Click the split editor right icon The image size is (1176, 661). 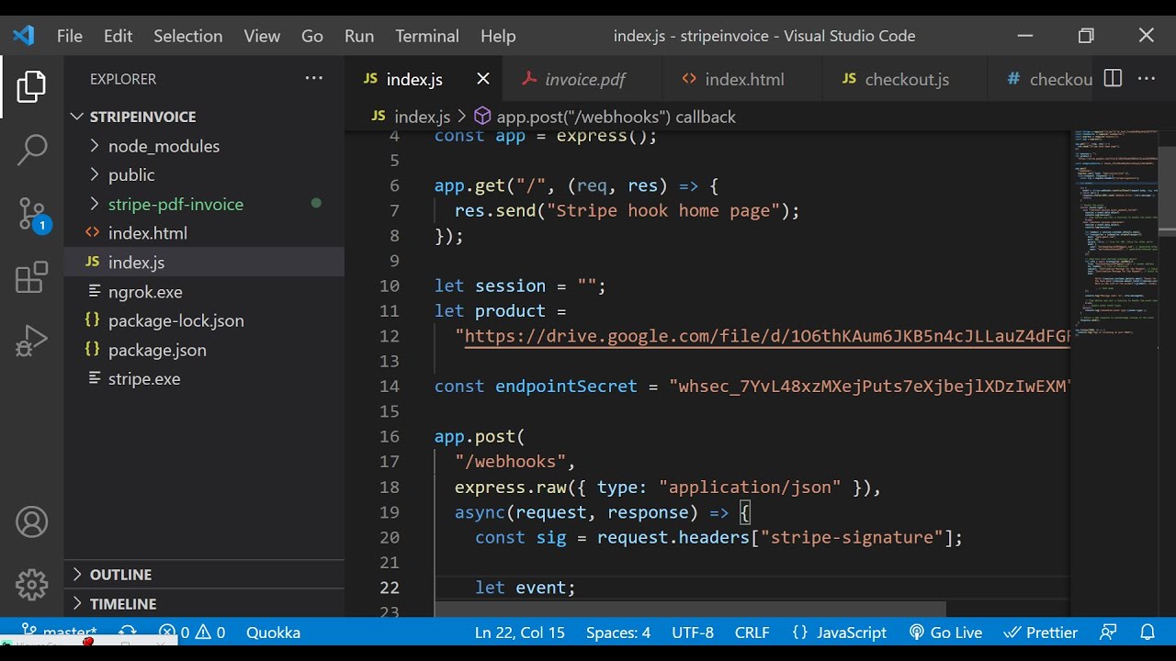pos(1113,79)
